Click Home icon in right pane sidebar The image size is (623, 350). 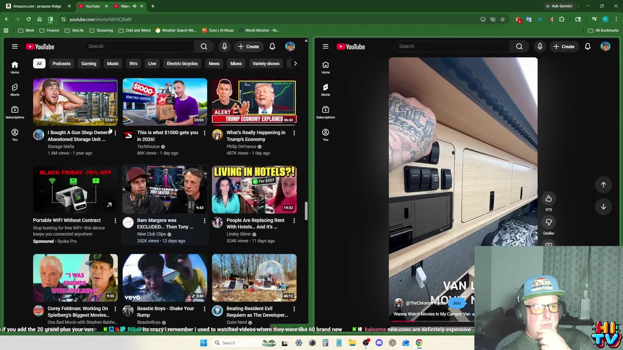click(x=326, y=68)
